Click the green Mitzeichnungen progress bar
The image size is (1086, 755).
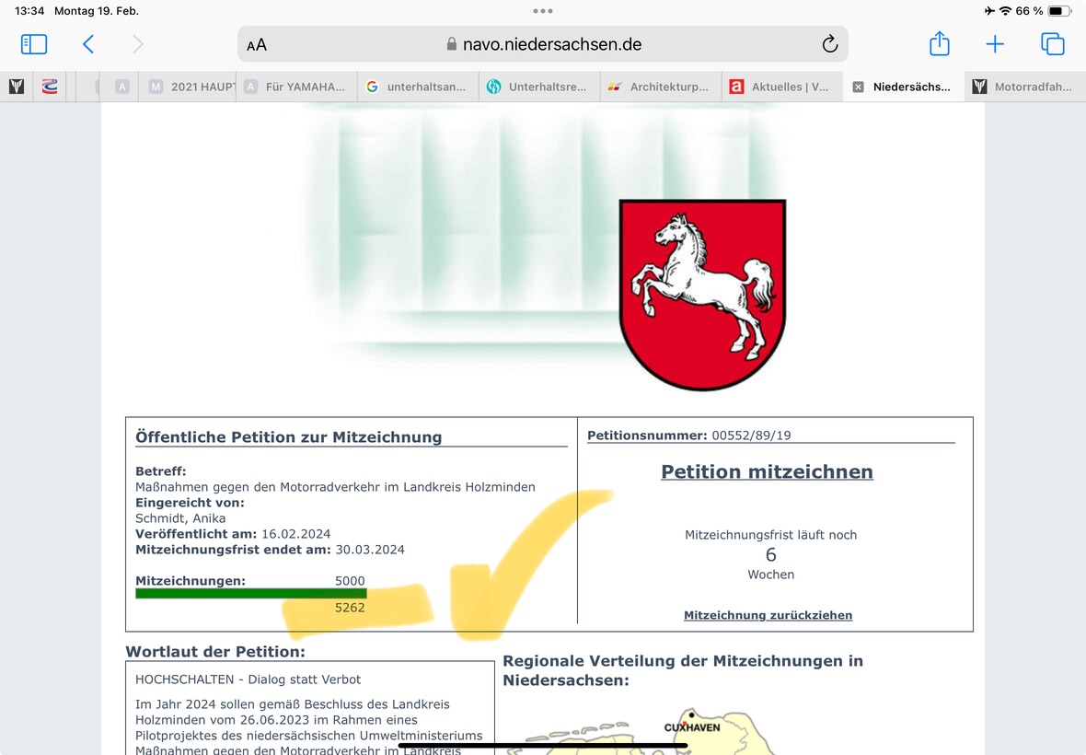coord(250,594)
